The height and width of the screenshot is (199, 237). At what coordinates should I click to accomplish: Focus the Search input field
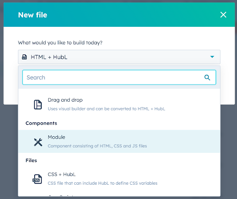[x=119, y=77]
